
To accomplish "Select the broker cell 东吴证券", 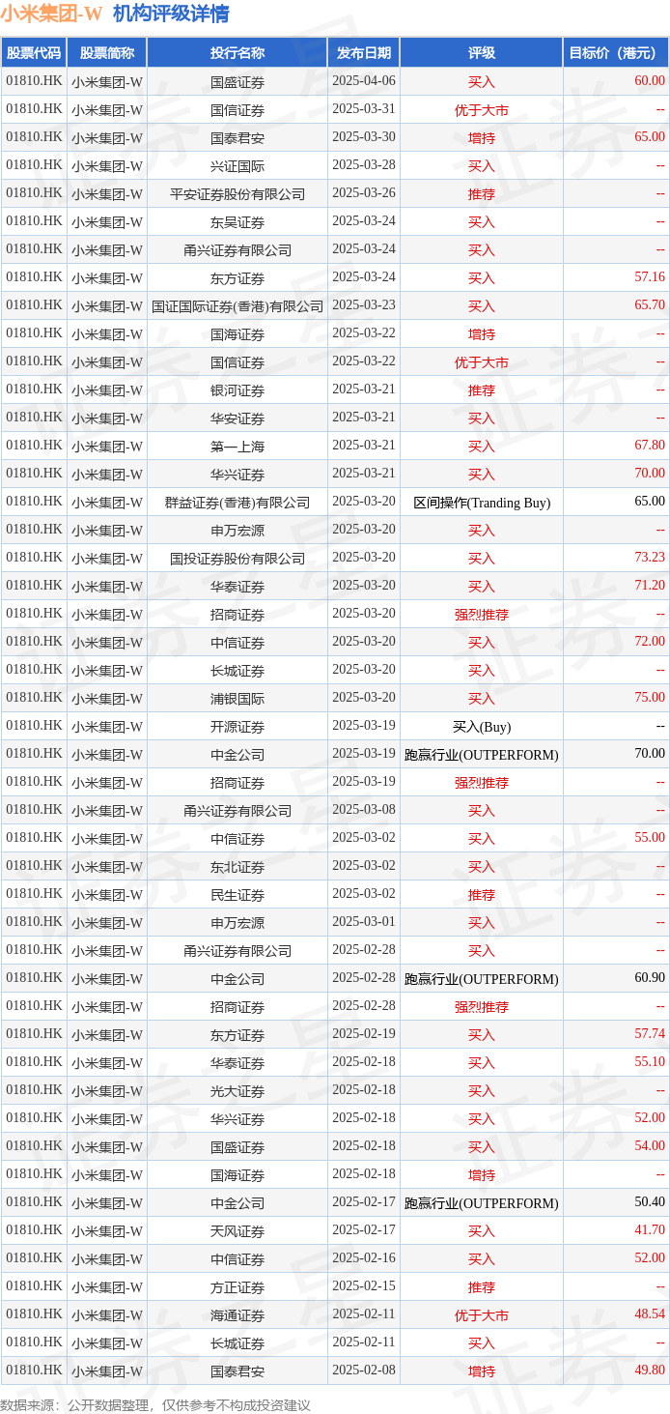I will pyautogui.click(x=237, y=221).
